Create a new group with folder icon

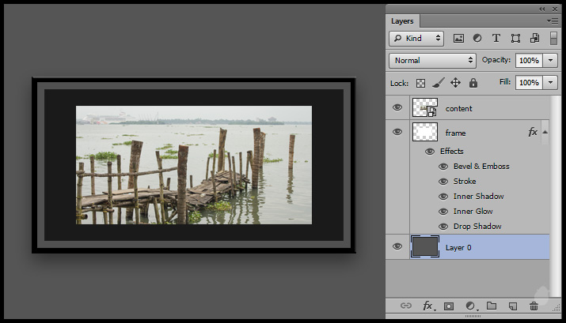491,306
